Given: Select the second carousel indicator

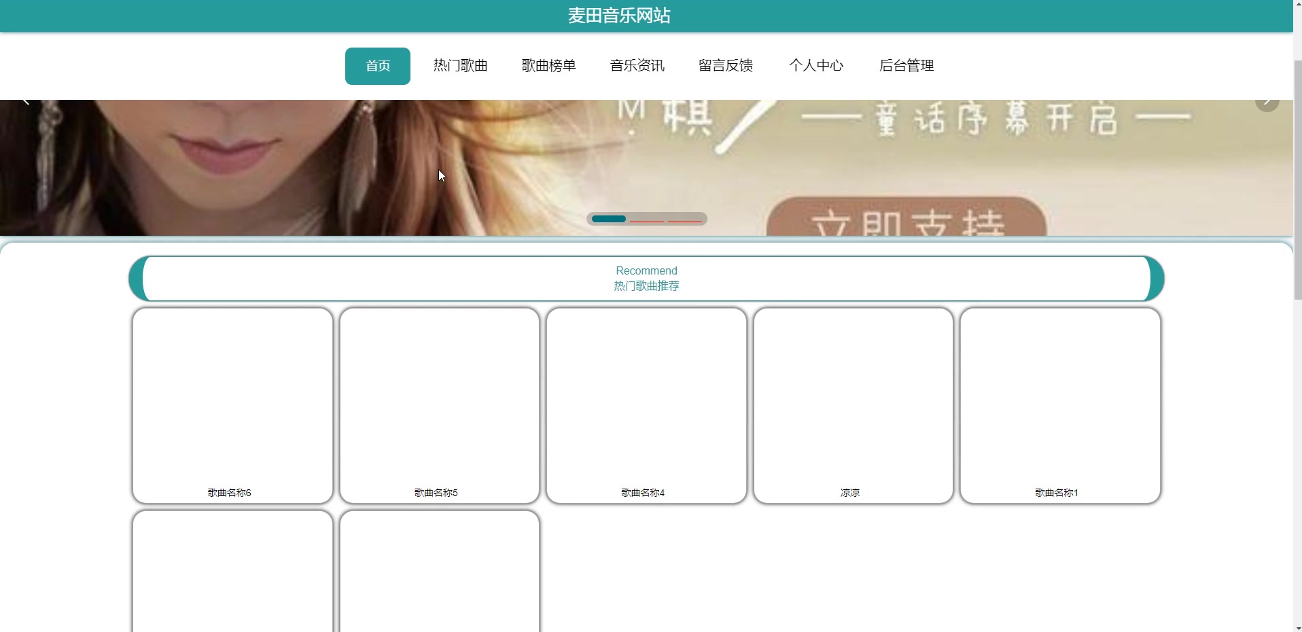Looking at the screenshot, I should 647,220.
